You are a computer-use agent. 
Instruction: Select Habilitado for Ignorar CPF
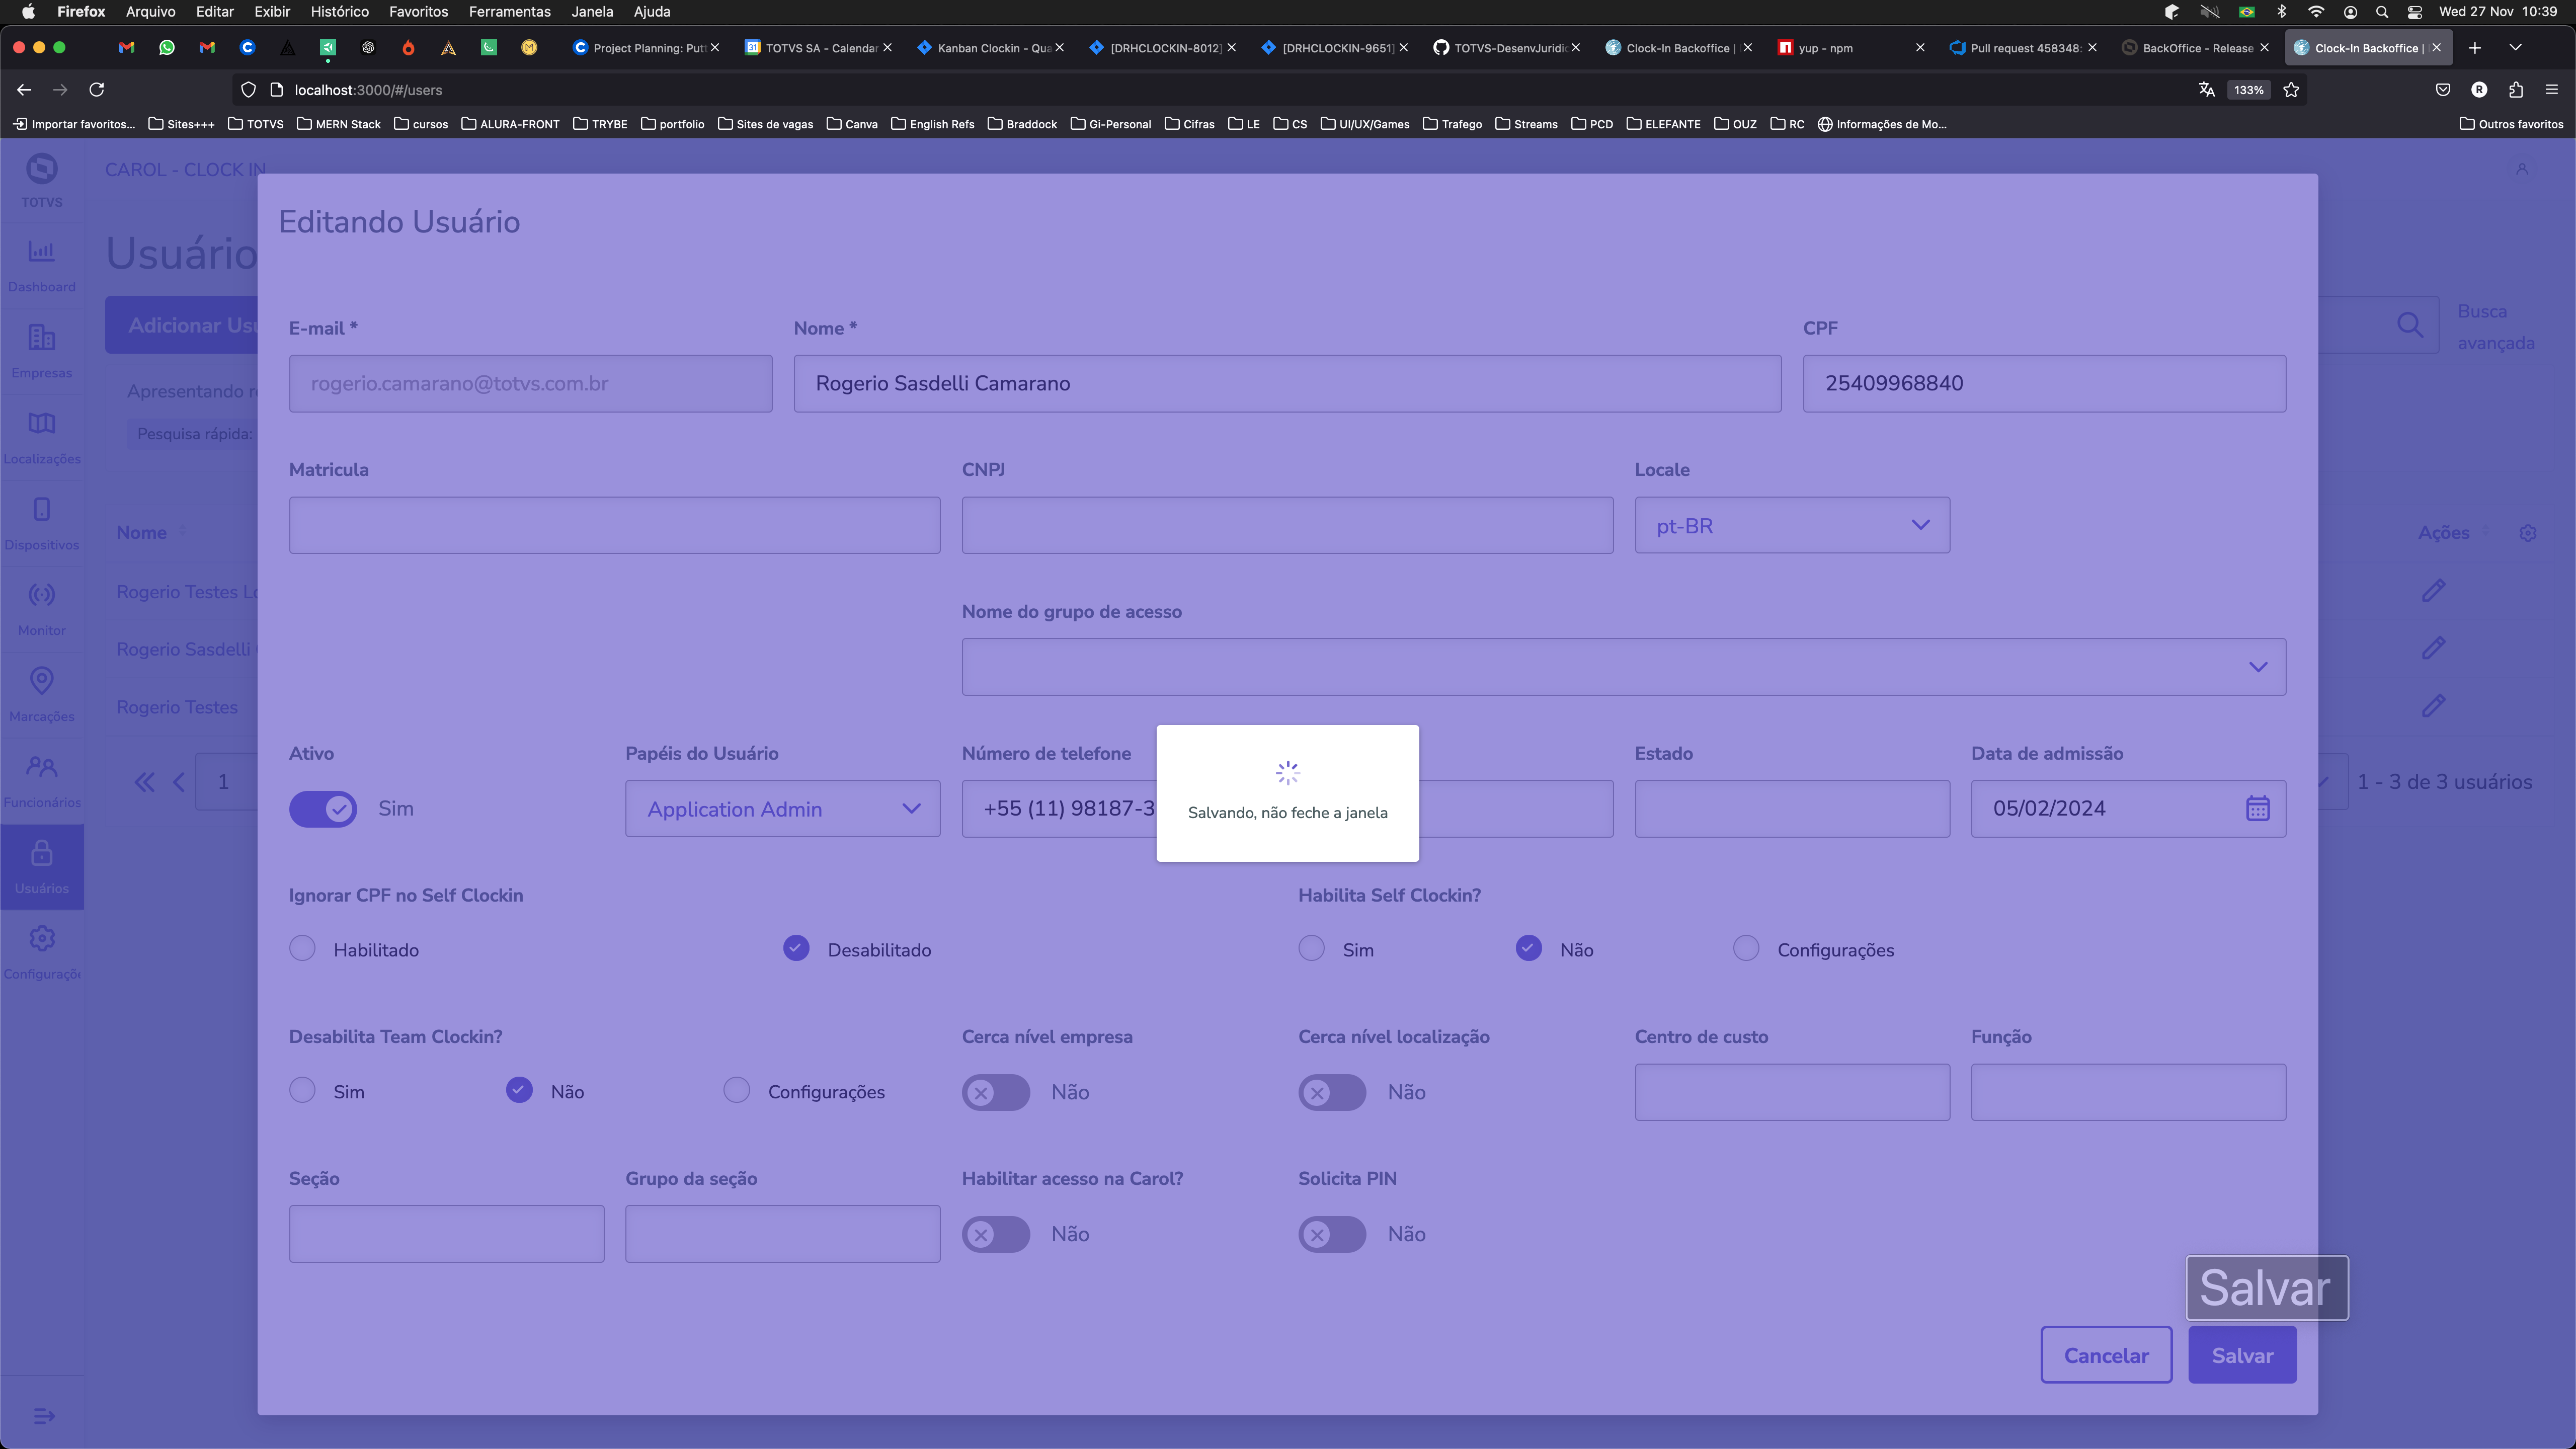point(302,948)
